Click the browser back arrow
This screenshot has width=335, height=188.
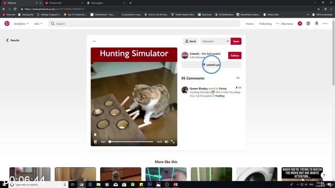(x=4, y=9)
